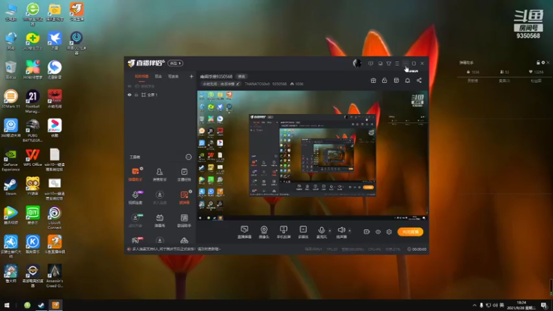Add a camera source to the scene
Screen dimensions: 553x311
coord(264,232)
